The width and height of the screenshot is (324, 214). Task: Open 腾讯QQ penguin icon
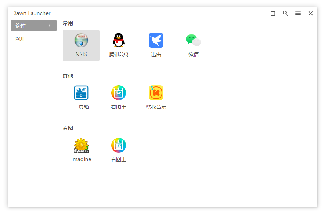(x=119, y=41)
